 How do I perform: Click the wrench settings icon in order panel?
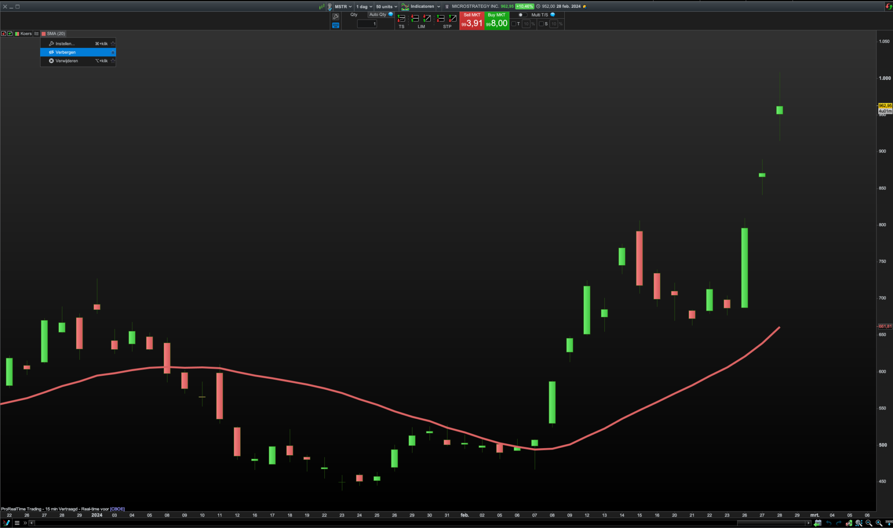(335, 17)
